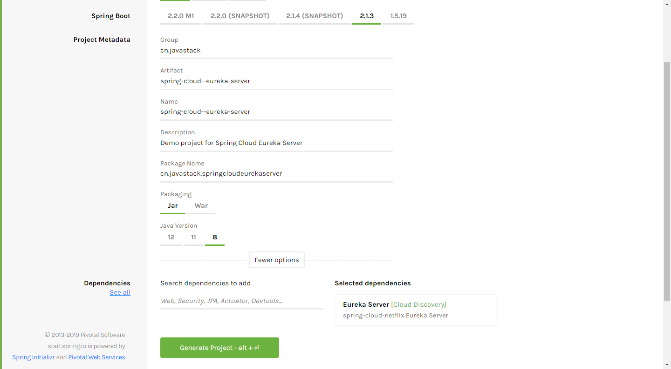The height and width of the screenshot is (369, 671).
Task: Click the Search dependencies input box
Action: point(241,301)
